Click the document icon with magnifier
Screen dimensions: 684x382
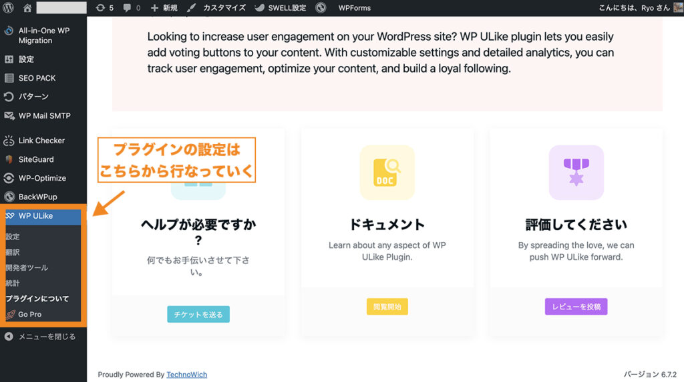point(387,172)
